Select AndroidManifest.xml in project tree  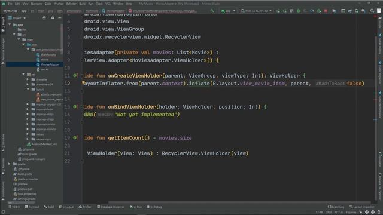42,144
